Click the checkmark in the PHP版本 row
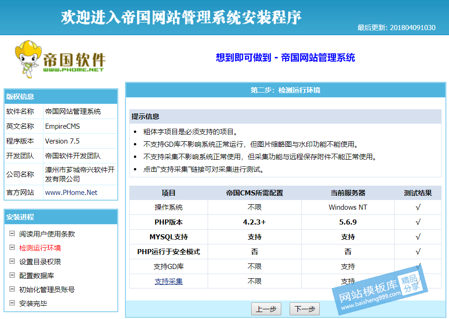The height and width of the screenshot is (319, 449). [418, 222]
